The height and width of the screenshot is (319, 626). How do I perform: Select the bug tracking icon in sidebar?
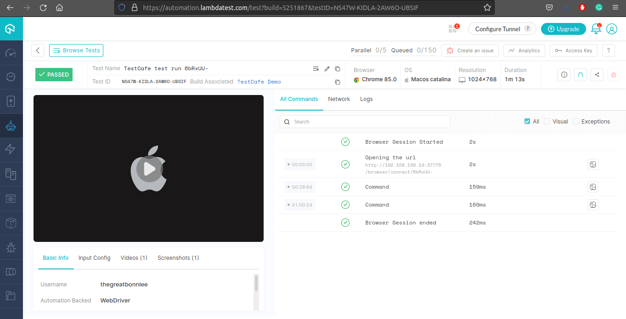tap(11, 247)
